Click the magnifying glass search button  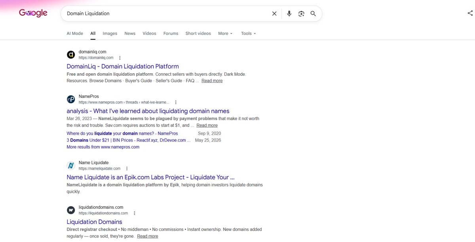313,13
